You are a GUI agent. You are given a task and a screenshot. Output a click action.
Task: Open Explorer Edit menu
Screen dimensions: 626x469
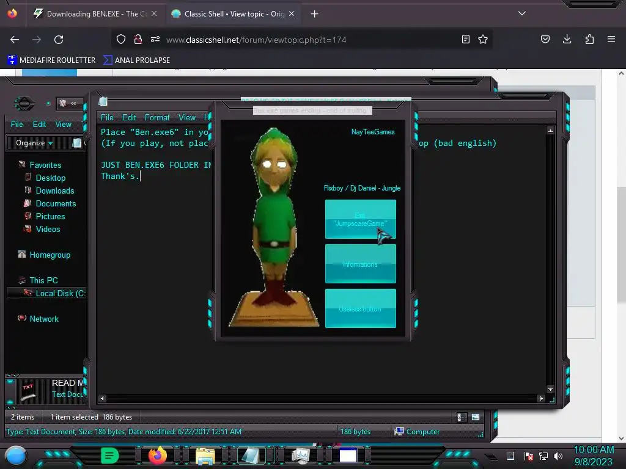tap(39, 125)
